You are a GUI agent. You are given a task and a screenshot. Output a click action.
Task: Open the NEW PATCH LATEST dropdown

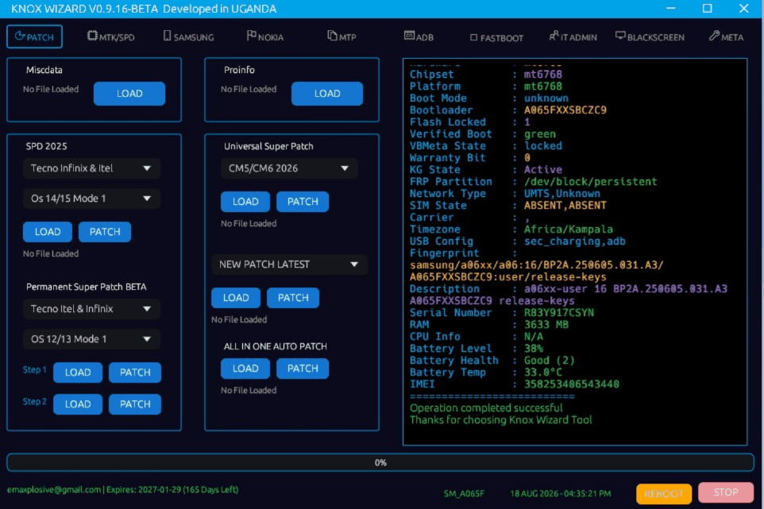[289, 264]
